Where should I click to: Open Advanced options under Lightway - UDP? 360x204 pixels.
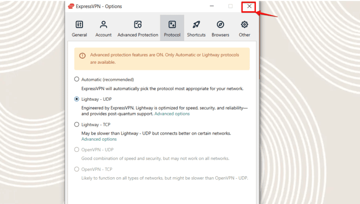tap(172, 113)
